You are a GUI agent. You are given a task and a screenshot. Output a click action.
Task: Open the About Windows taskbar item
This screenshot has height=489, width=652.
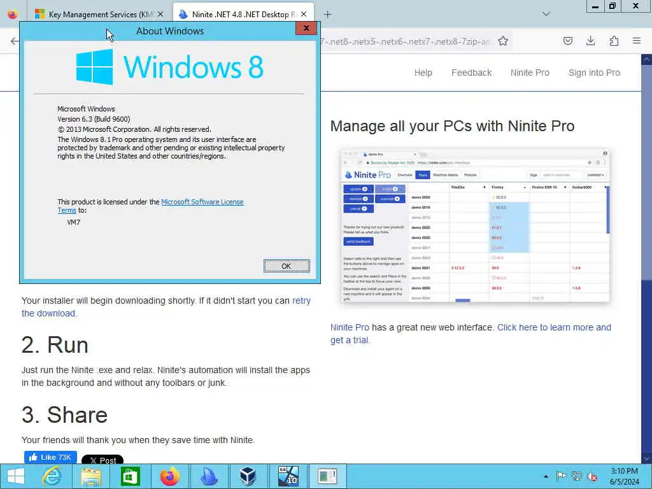coord(327,476)
